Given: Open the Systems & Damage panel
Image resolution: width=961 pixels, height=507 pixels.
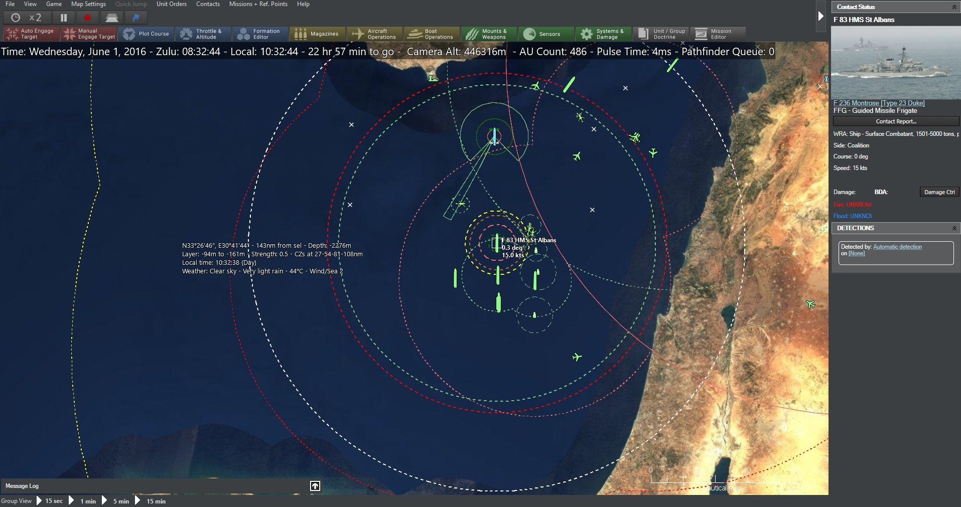Looking at the screenshot, I should [602, 34].
